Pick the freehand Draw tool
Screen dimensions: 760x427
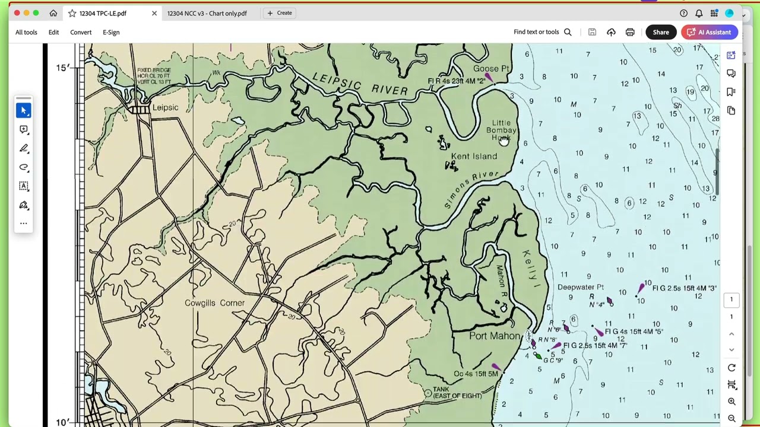click(x=24, y=167)
